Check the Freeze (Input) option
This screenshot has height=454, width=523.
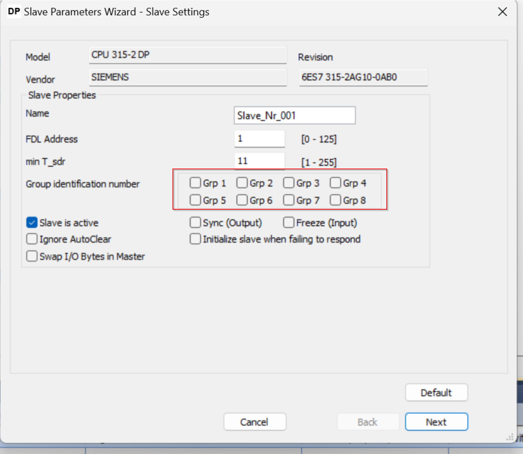[x=289, y=223]
